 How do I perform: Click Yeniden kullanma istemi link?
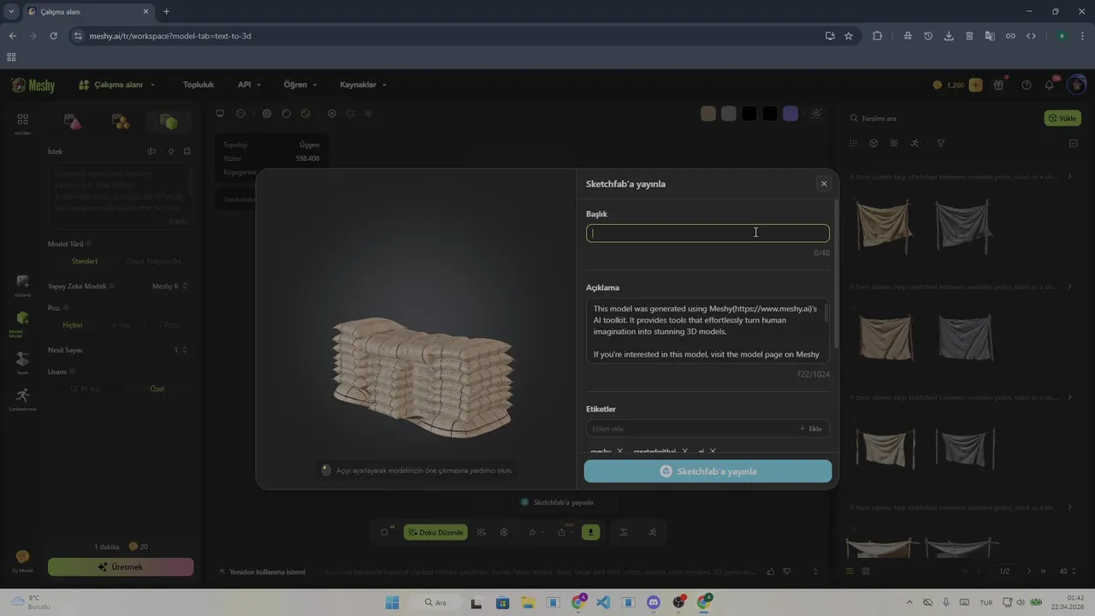coord(262,572)
